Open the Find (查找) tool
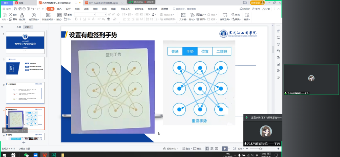Viewport: 340px width, 157px height. [237, 14]
